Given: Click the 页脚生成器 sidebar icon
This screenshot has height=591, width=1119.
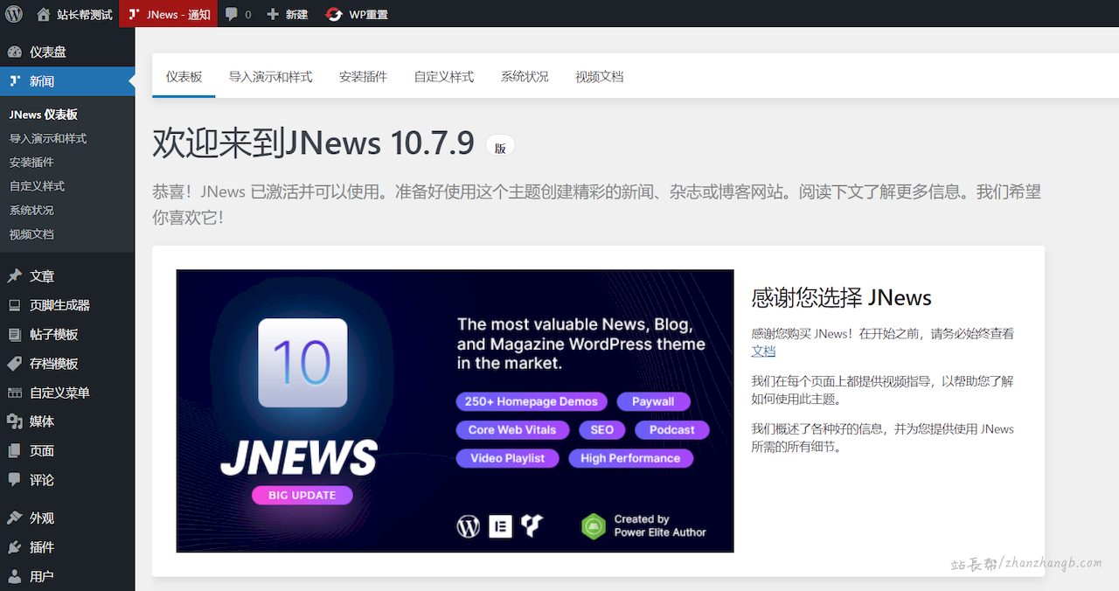Looking at the screenshot, I should coord(15,305).
